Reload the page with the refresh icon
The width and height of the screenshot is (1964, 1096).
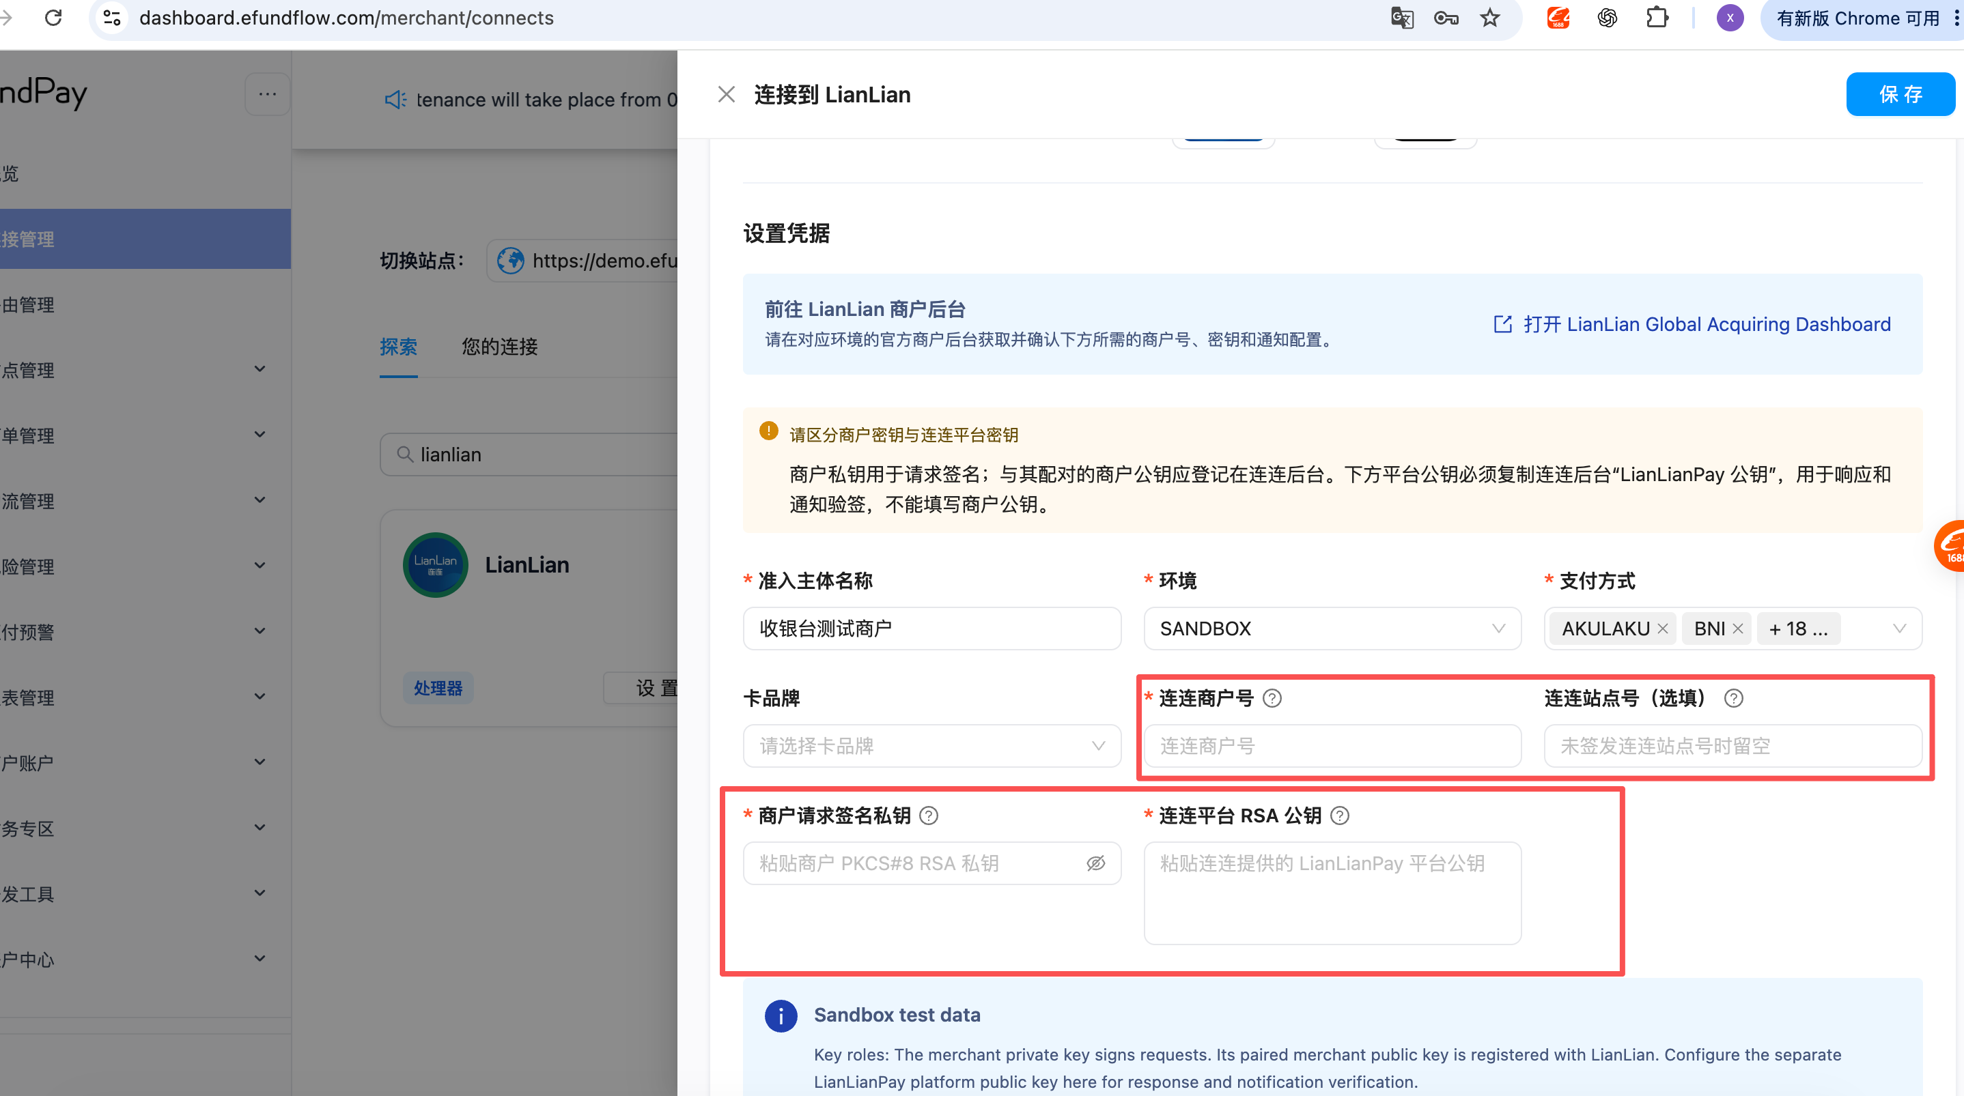53,18
